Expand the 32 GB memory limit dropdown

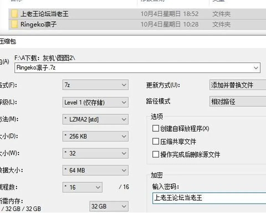coord(109,206)
